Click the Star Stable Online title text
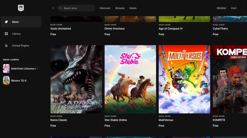 [115, 120]
